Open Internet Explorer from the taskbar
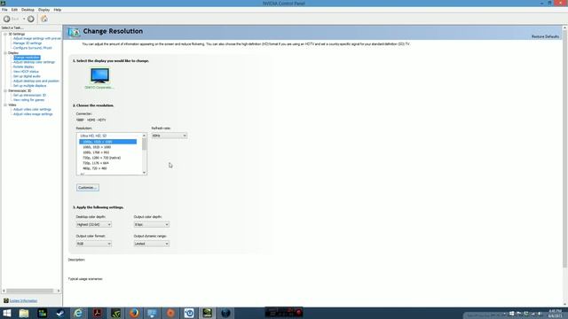The height and width of the screenshot is (319, 568). click(x=78, y=313)
